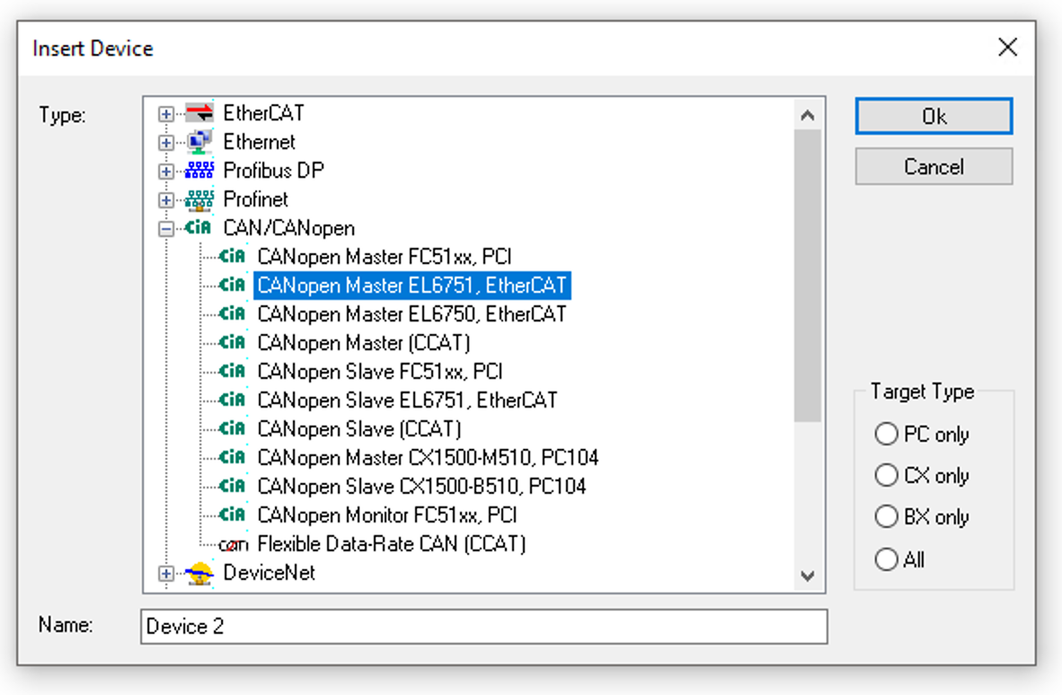Collapse the CAN/CANopen tree node
The width and height of the screenshot is (1062, 695).
pos(165,228)
